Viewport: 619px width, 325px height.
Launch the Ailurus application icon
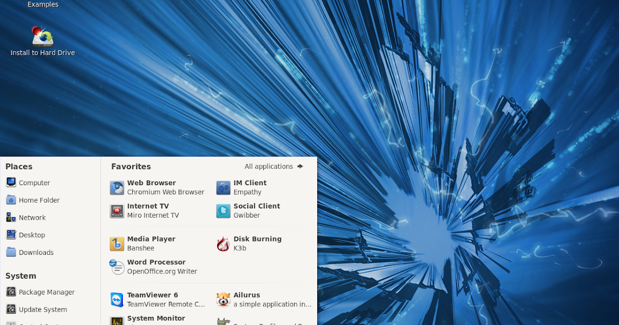click(x=223, y=300)
